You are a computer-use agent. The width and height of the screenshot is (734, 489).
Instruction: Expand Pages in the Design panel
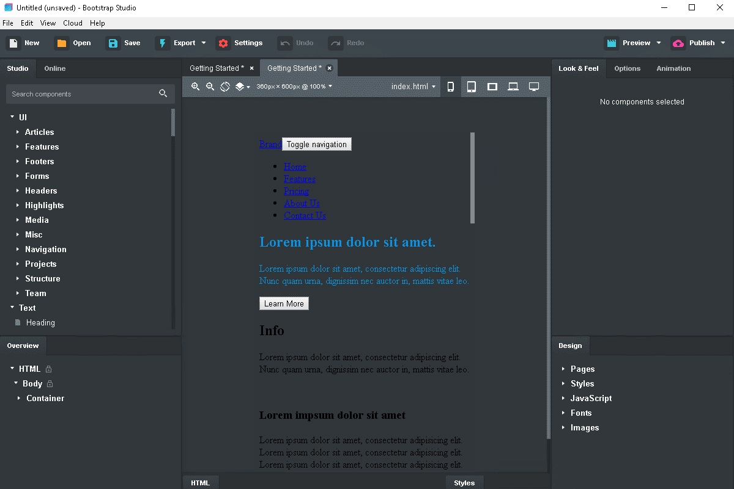pyautogui.click(x=563, y=369)
